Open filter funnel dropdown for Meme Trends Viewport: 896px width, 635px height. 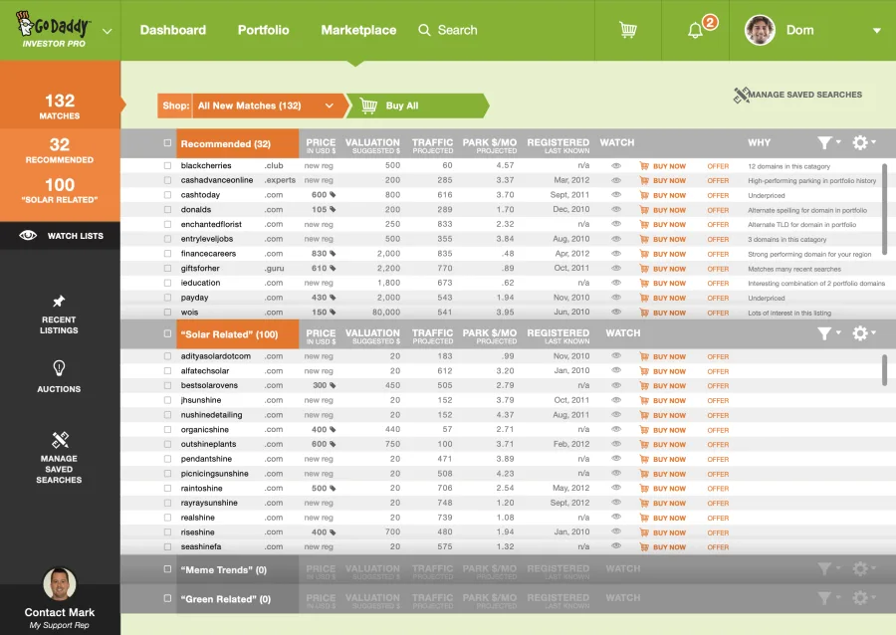828,568
